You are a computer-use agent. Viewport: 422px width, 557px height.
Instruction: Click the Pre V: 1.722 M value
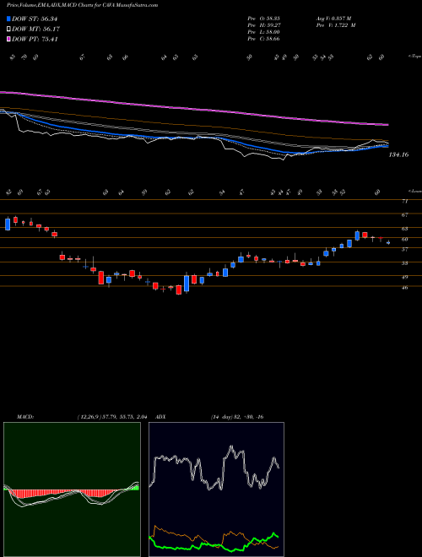(x=335, y=25)
